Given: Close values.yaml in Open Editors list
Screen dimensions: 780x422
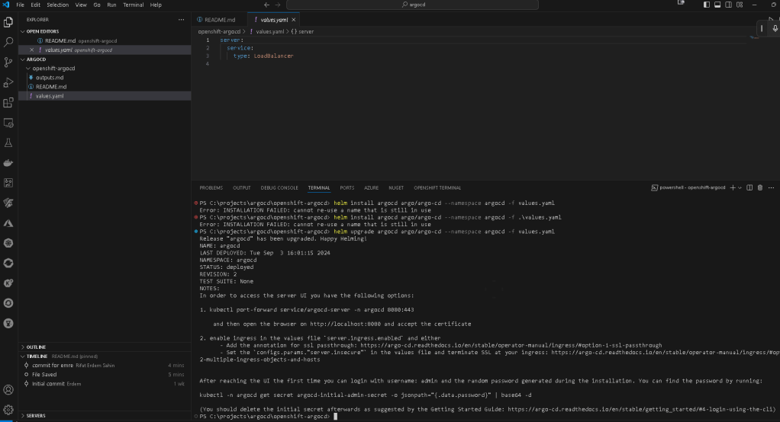Looking at the screenshot, I should 32,50.
